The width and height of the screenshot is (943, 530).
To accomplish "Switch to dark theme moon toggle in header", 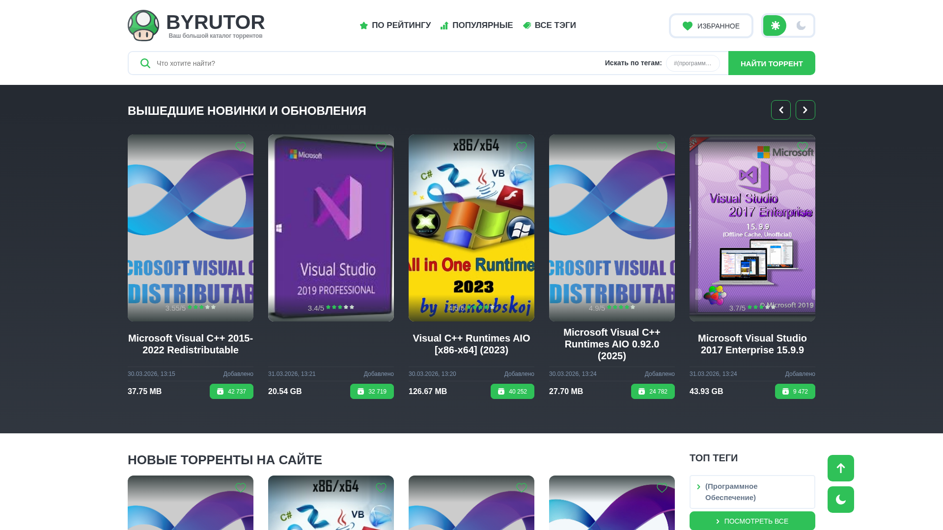I will pos(801,26).
